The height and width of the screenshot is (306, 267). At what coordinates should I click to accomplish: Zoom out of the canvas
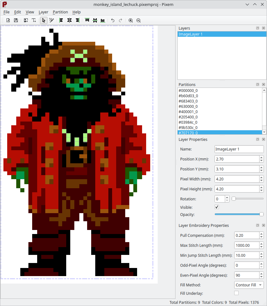click(x=138, y=20)
